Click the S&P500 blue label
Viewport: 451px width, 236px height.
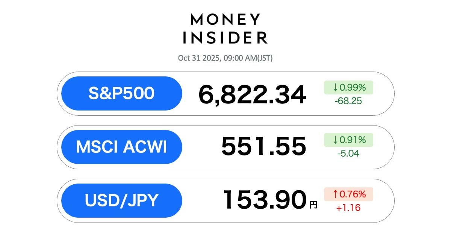(x=121, y=94)
